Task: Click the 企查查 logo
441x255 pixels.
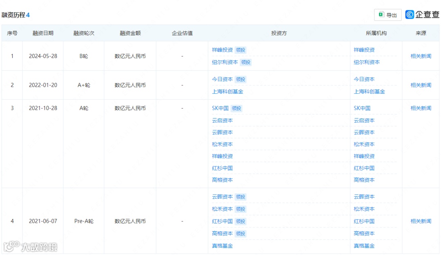Action: click(422, 15)
